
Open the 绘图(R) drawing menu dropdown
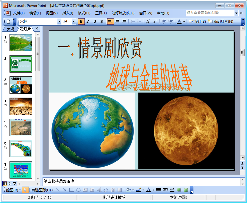click(13, 190)
